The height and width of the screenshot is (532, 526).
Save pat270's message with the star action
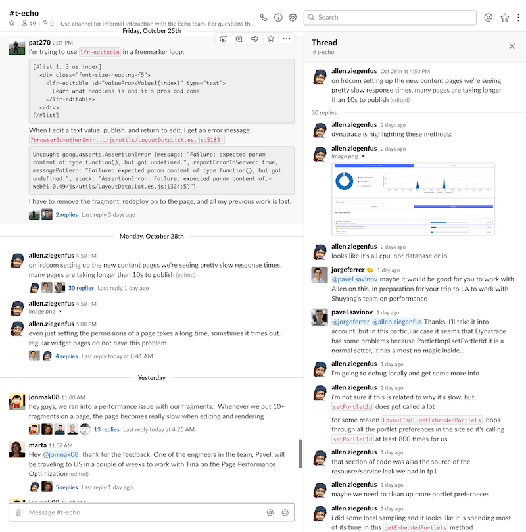(272, 39)
